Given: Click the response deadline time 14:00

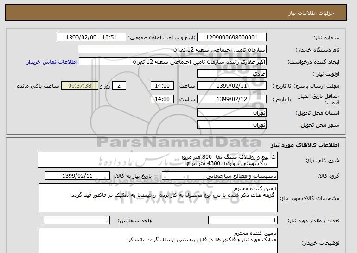Looking at the screenshot, I should (x=162, y=86).
